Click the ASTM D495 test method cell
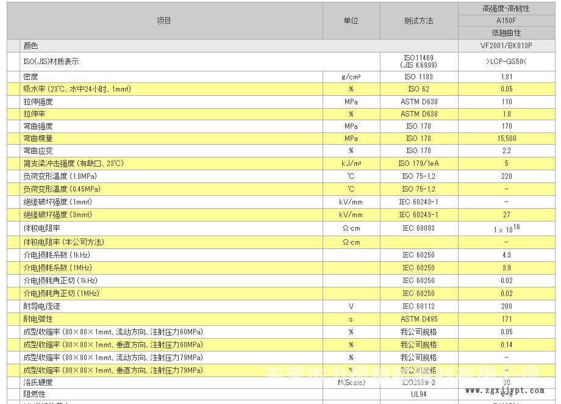Image resolution: width=561 pixels, height=404 pixels. pos(418,319)
